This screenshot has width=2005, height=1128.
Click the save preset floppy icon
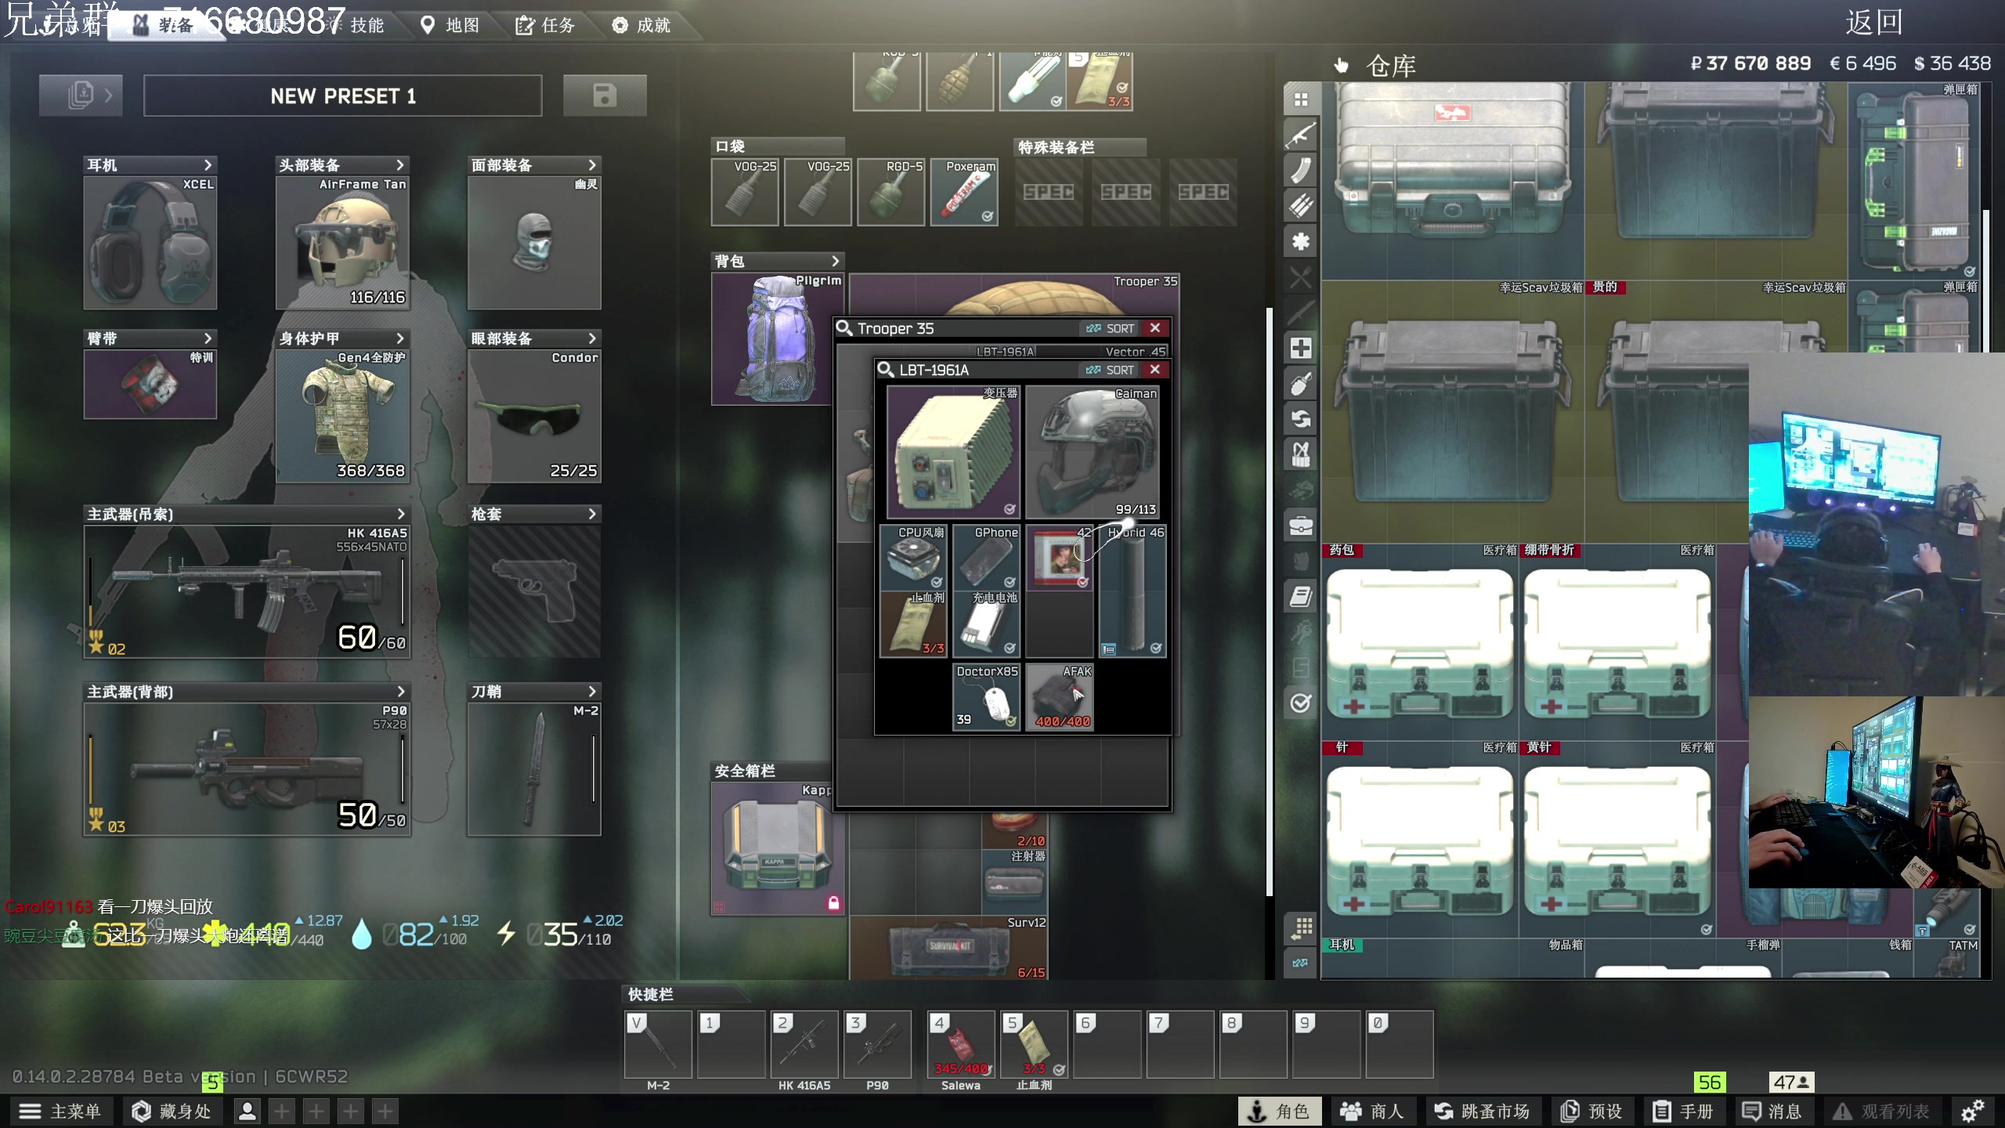605,96
